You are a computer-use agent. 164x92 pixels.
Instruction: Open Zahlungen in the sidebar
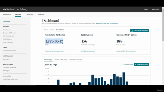[6, 71]
